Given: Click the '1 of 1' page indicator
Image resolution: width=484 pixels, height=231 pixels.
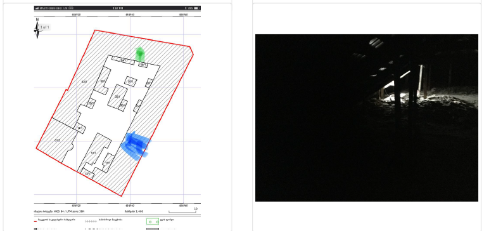Looking at the screenshot, I should coord(45,27).
